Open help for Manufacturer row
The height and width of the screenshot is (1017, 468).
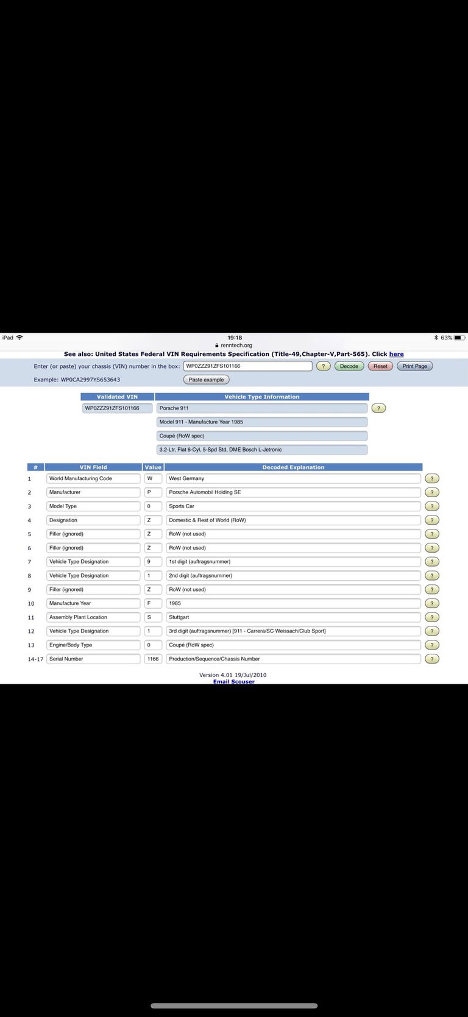pyautogui.click(x=431, y=492)
